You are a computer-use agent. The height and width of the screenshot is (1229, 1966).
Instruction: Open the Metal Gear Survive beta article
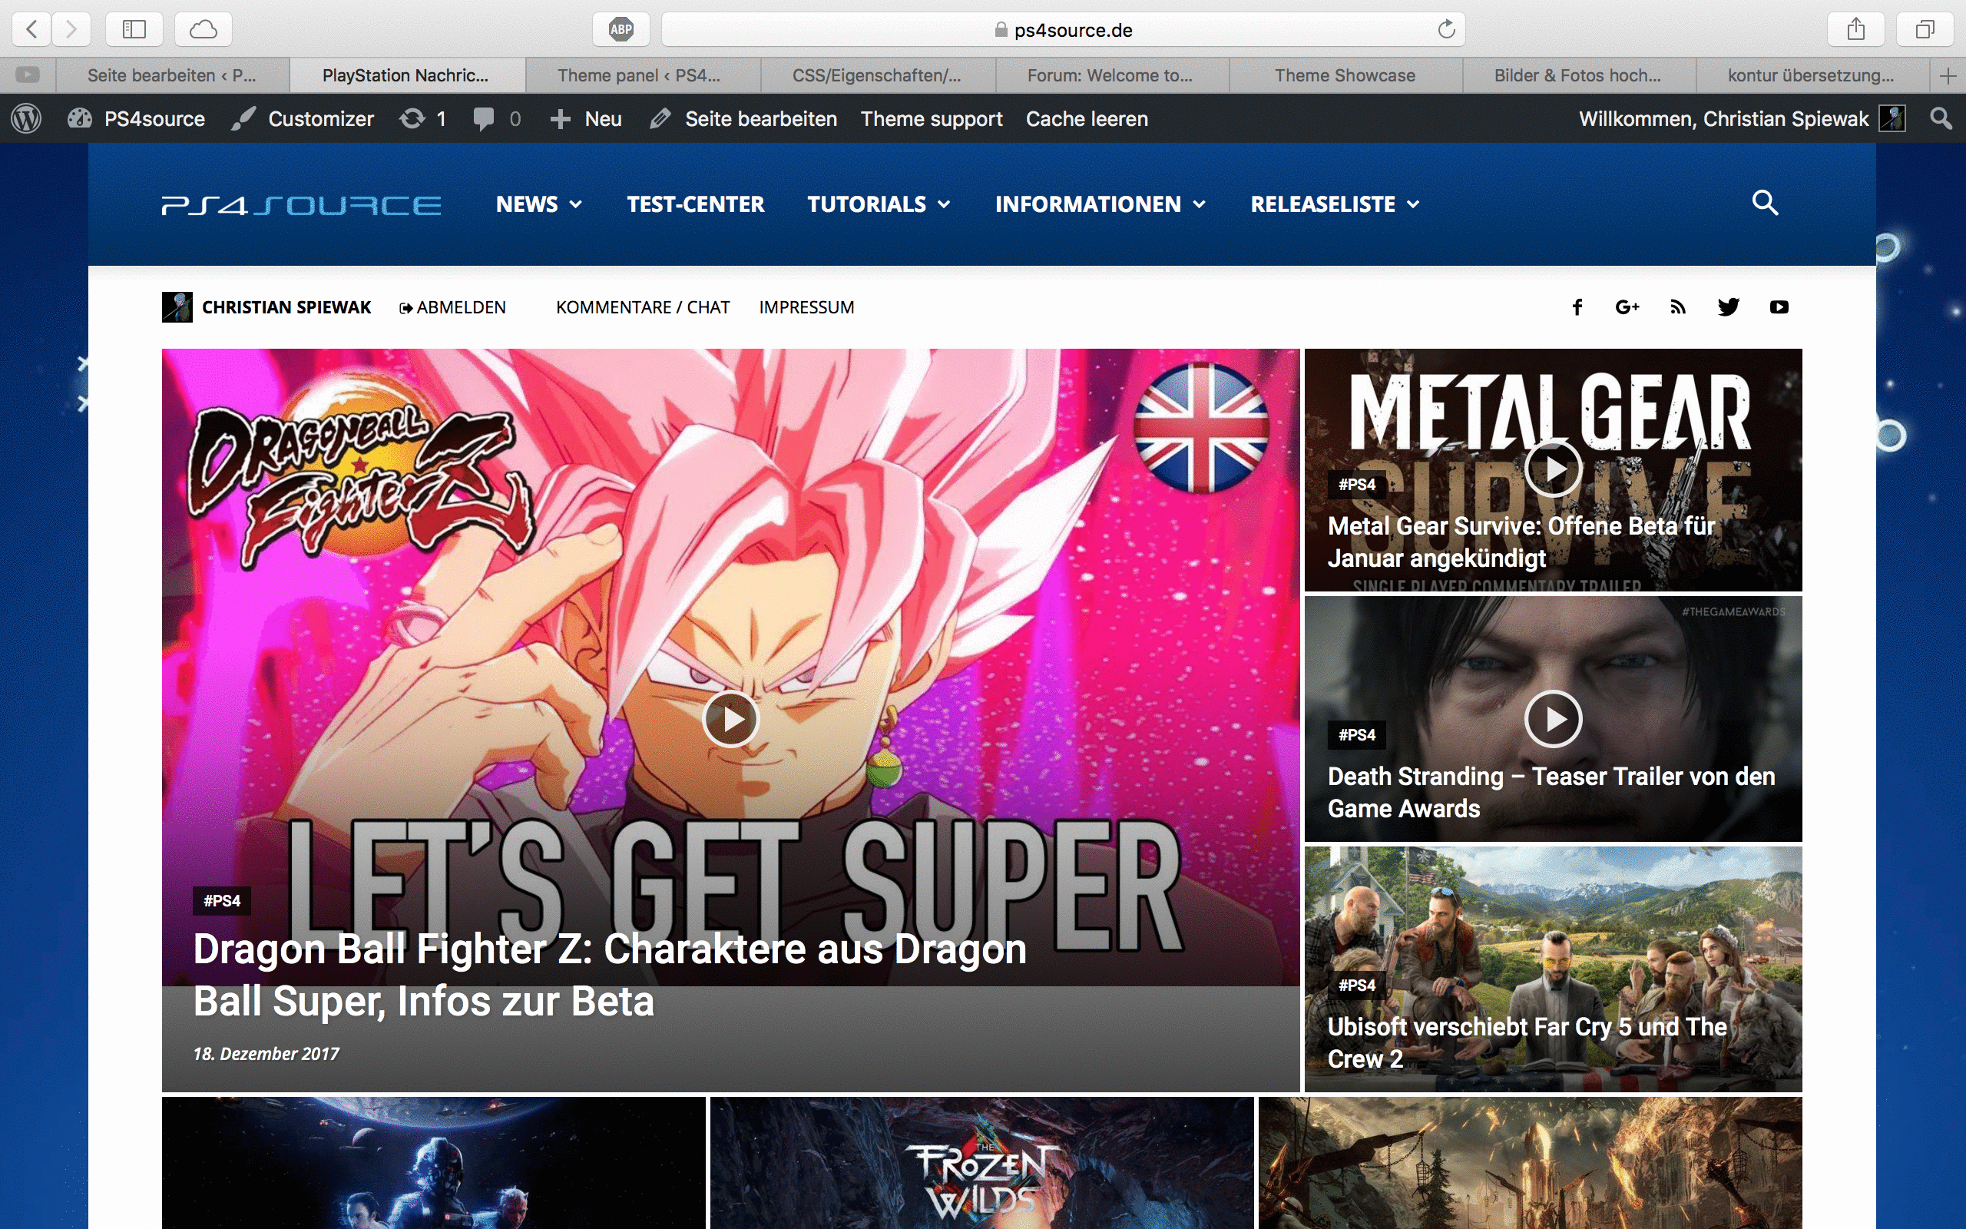[x=1521, y=542]
